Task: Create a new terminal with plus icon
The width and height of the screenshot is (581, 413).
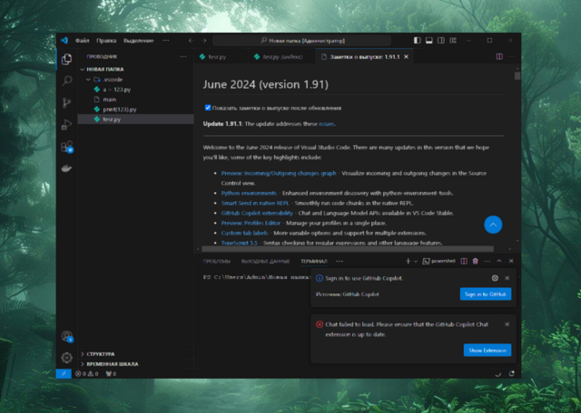Action: pos(408,261)
